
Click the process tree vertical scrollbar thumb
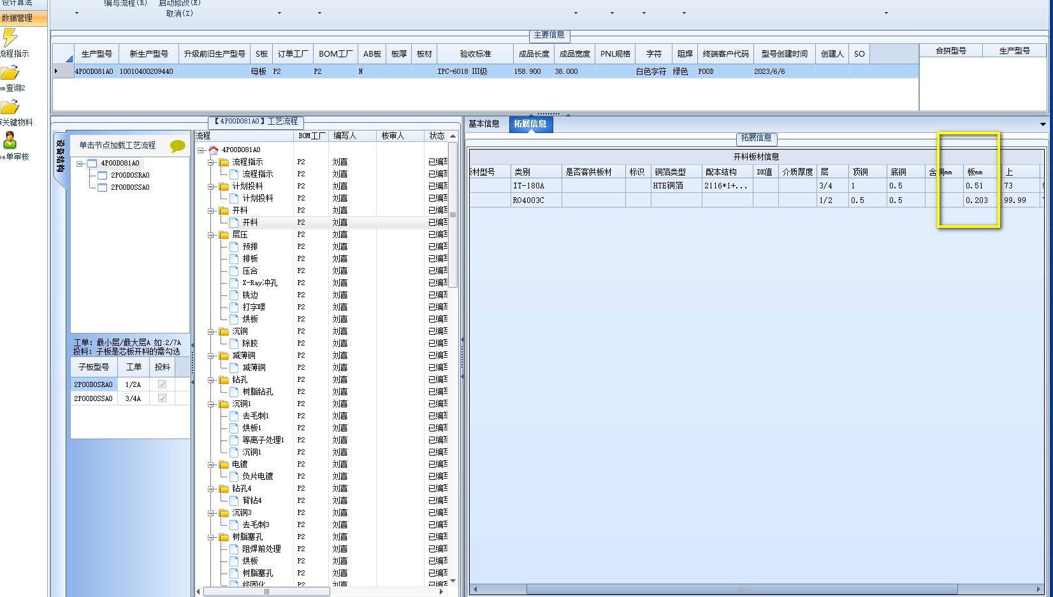tap(453, 214)
